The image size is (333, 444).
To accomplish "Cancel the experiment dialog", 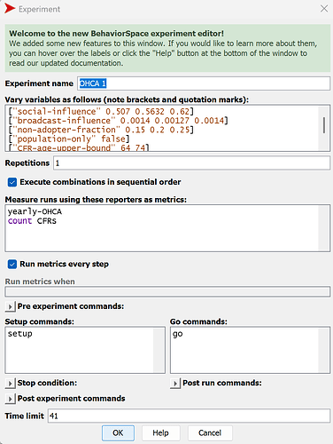I will point(210,433).
